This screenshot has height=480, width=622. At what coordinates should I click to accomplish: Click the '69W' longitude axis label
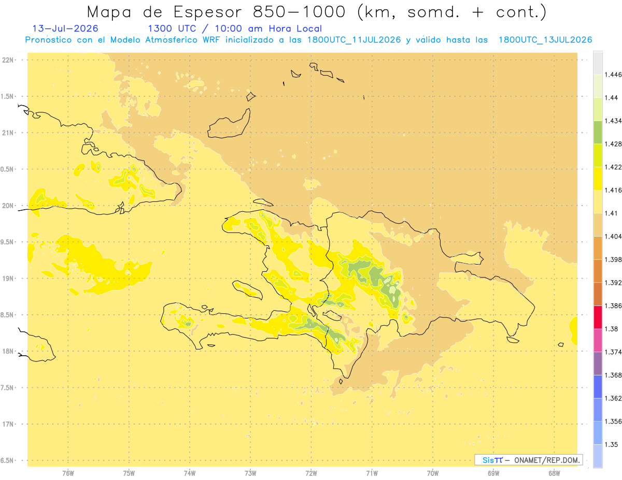pyautogui.click(x=493, y=473)
